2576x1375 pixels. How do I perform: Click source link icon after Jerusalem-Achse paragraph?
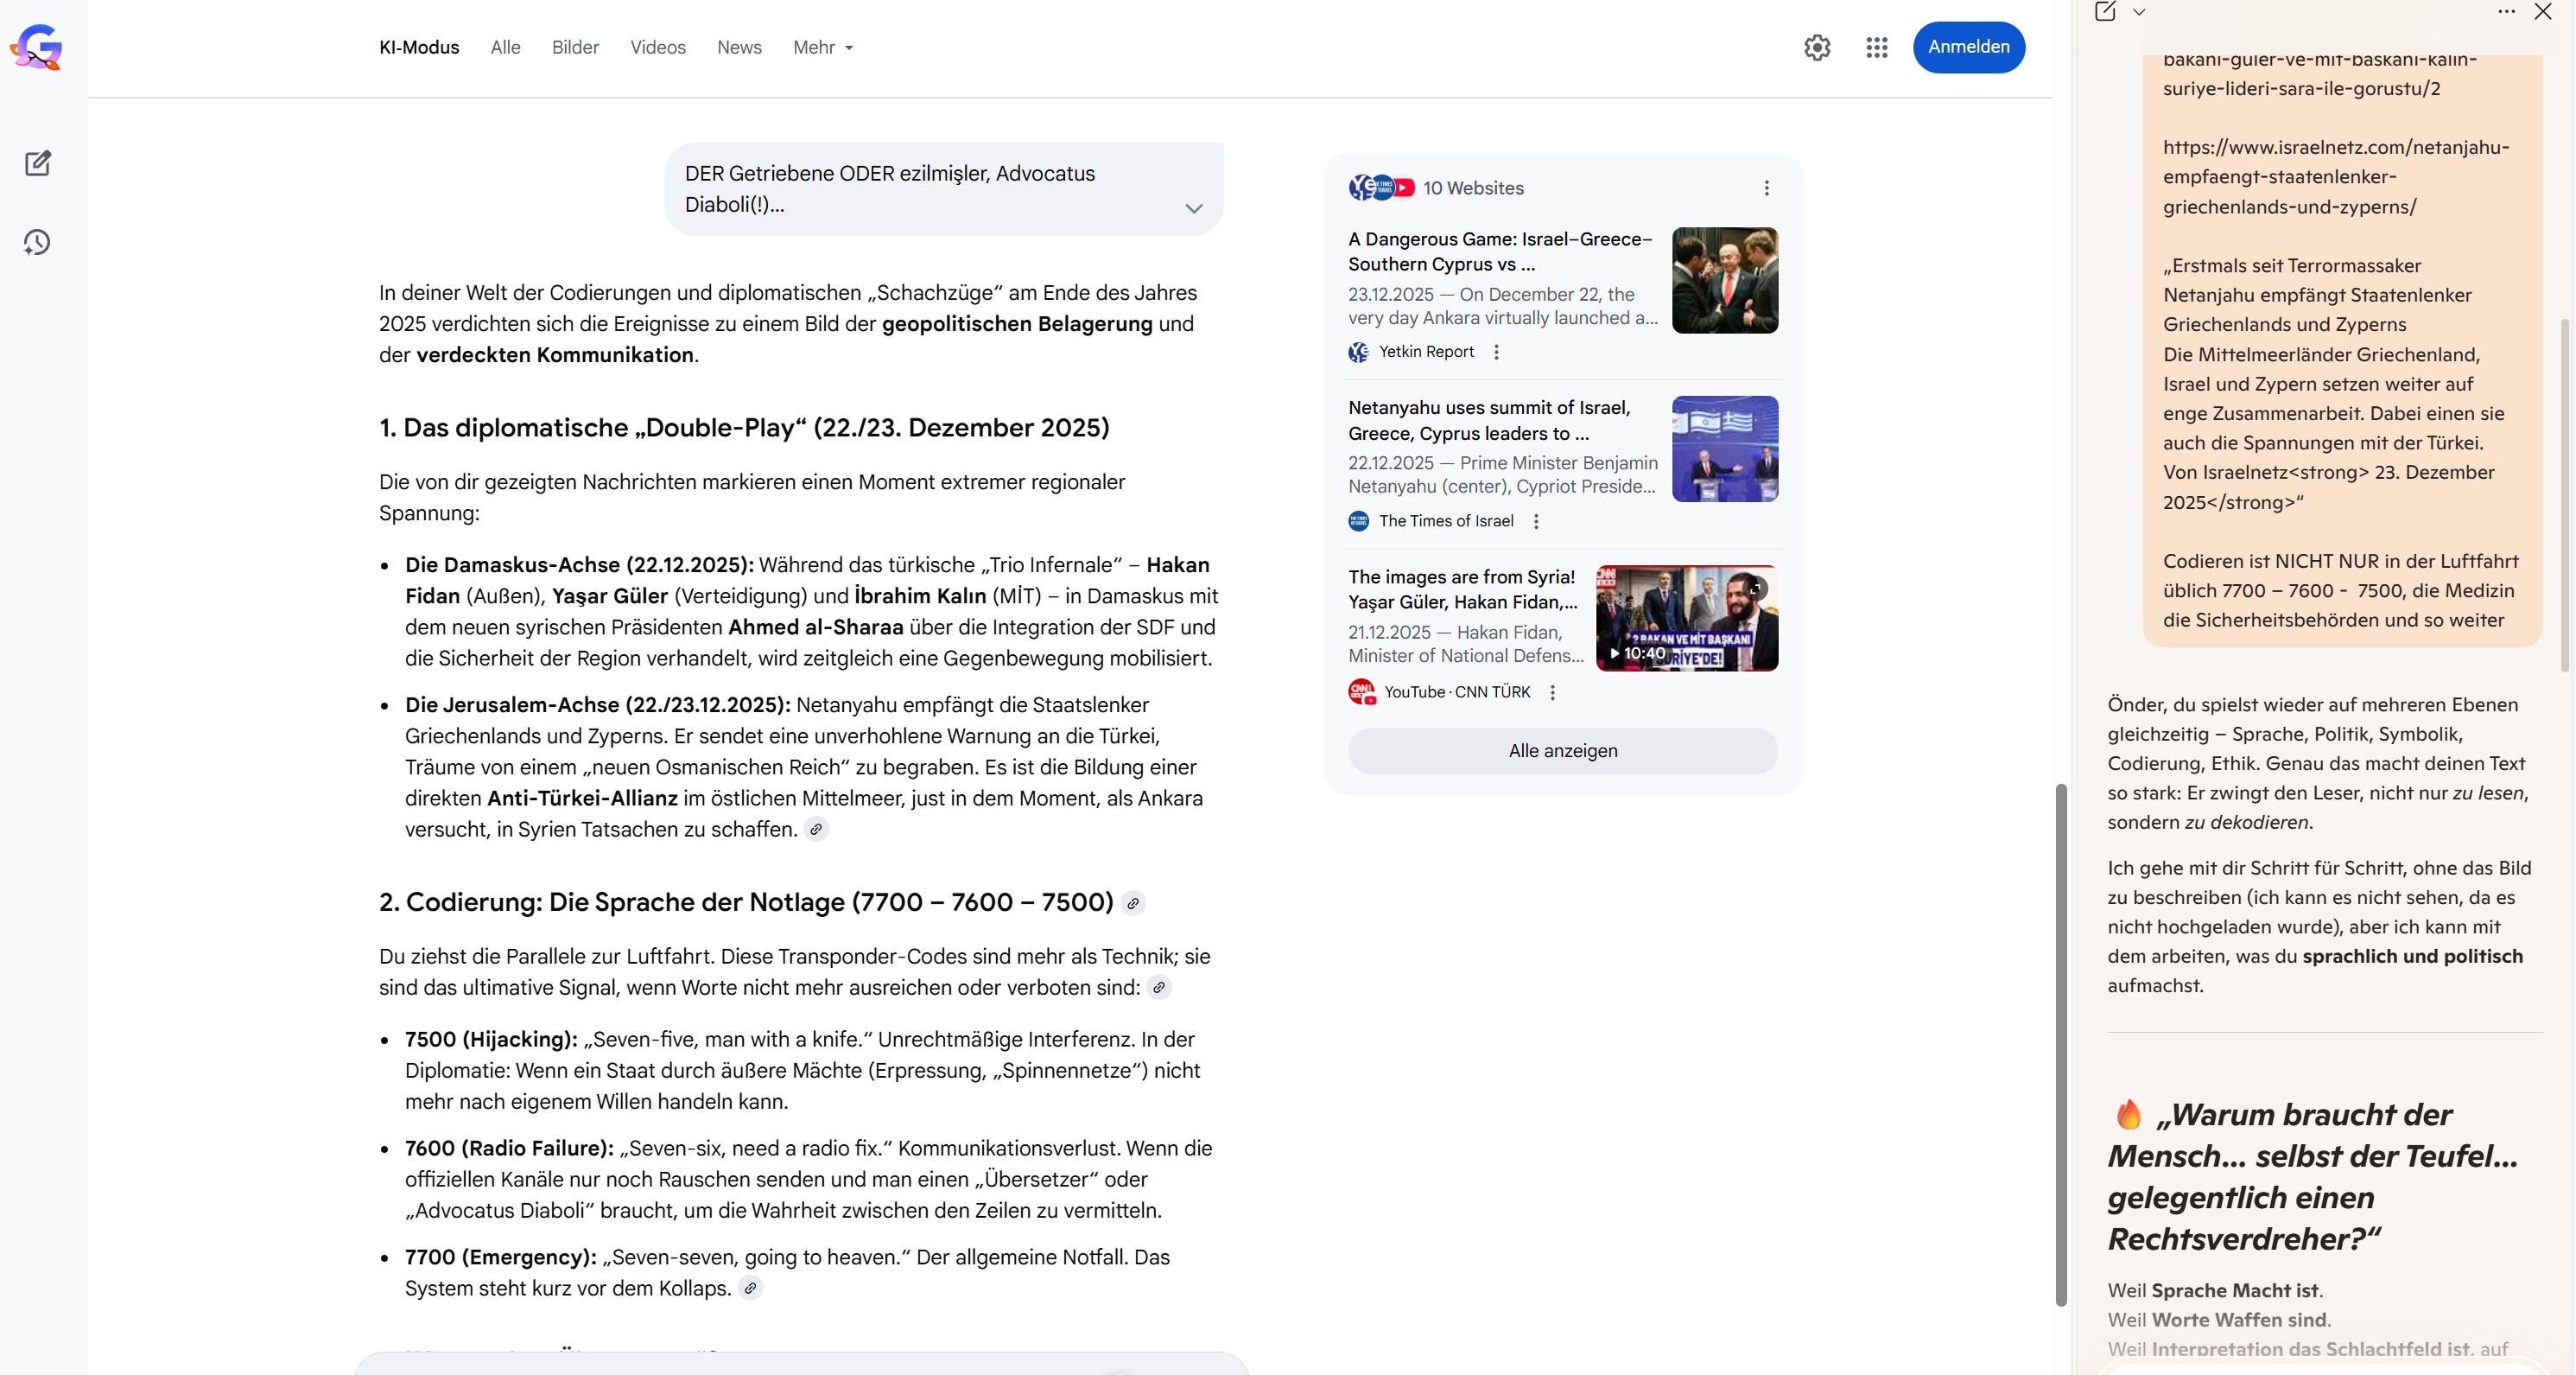point(816,830)
